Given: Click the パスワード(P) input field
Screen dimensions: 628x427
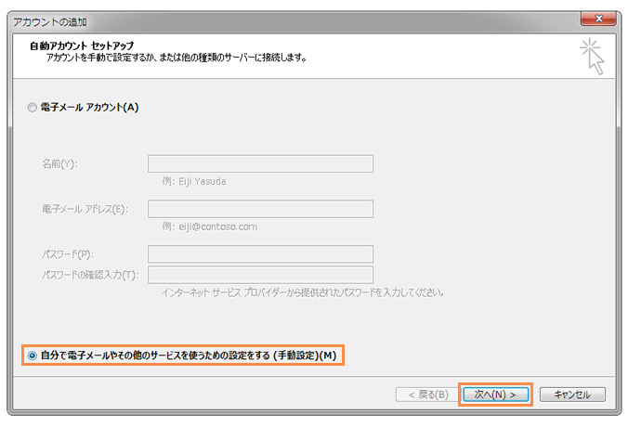Looking at the screenshot, I should click(x=260, y=254).
